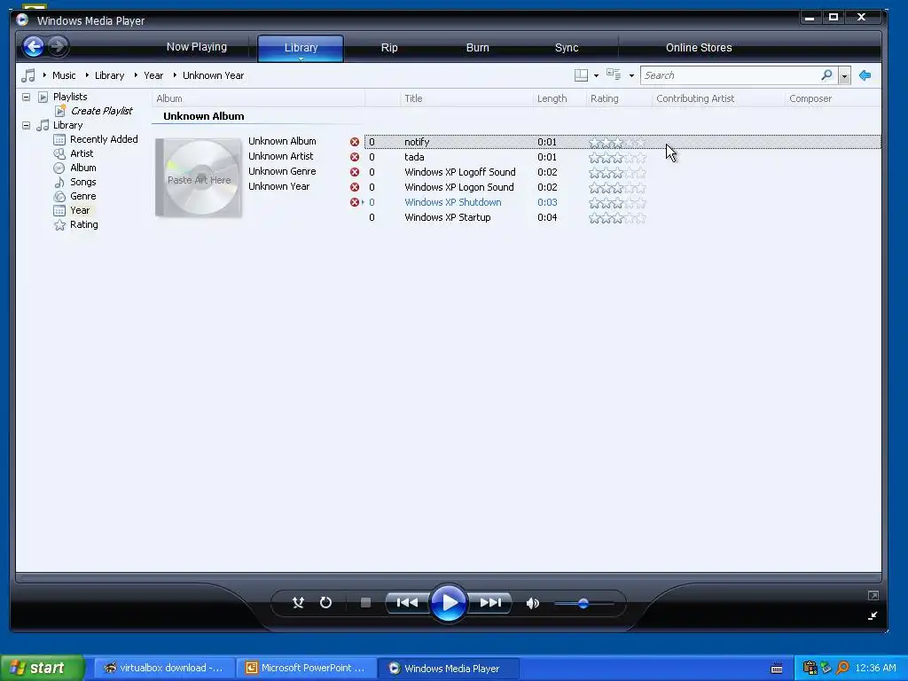
Task: Switch to virtualbox download taskbar button
Action: (x=164, y=668)
